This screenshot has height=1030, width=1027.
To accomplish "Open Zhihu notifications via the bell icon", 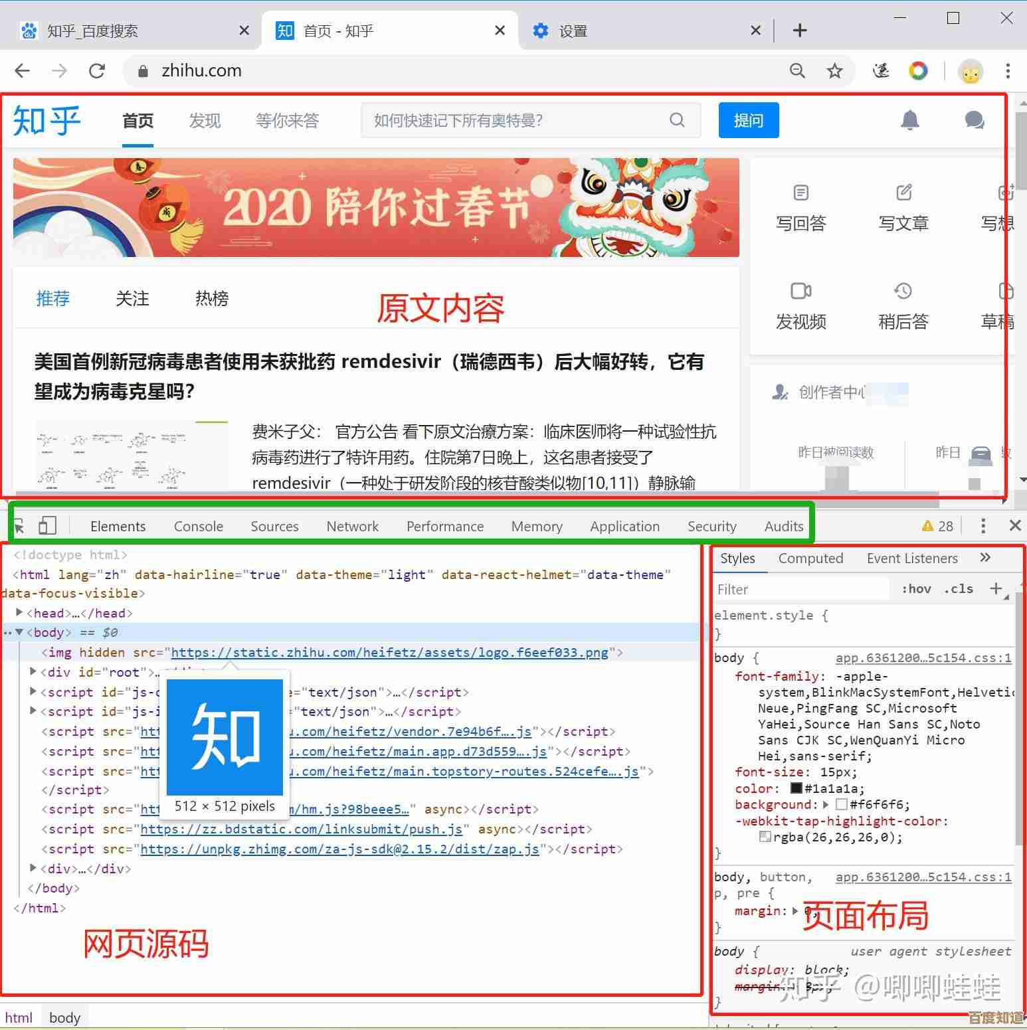I will (x=909, y=120).
